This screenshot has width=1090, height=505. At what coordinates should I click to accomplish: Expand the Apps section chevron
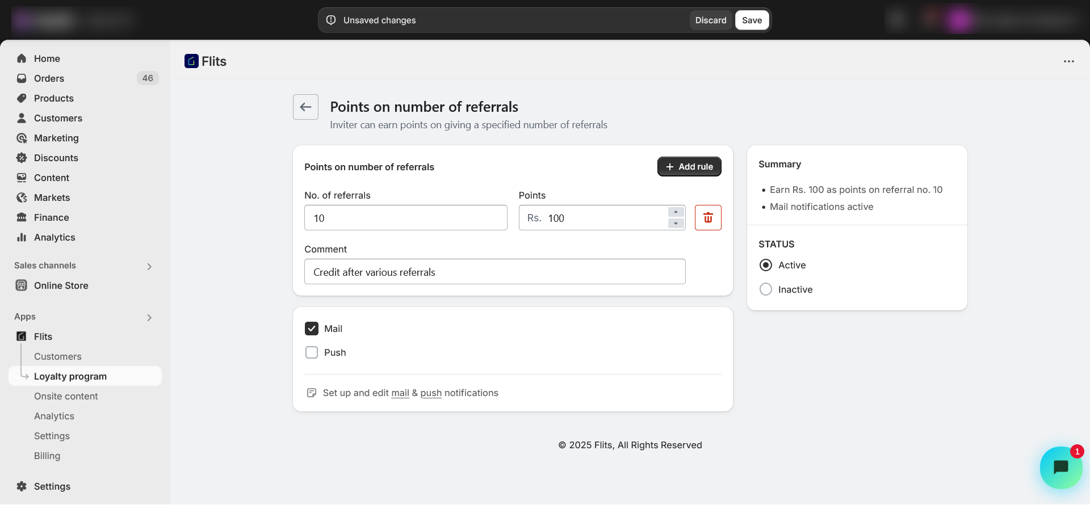click(x=149, y=317)
